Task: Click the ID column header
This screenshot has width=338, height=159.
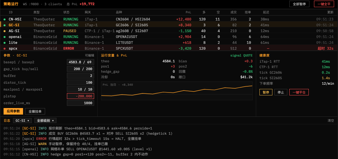Action: [11, 12]
